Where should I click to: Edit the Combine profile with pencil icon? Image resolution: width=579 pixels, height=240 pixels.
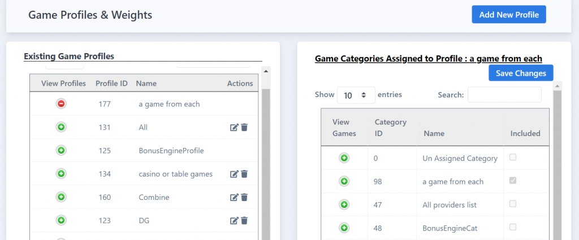pyautogui.click(x=234, y=197)
